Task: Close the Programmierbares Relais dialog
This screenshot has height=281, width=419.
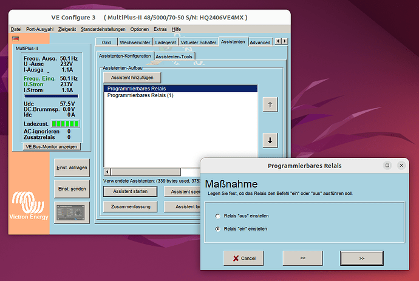Action: (x=401, y=166)
